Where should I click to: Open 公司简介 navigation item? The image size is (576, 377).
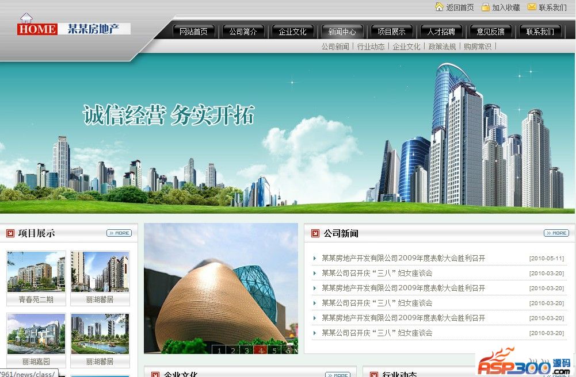point(243,32)
